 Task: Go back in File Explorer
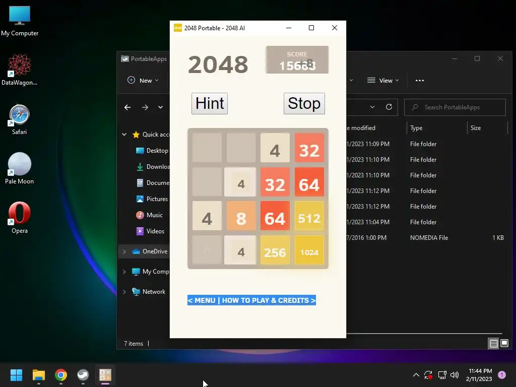[x=127, y=107]
